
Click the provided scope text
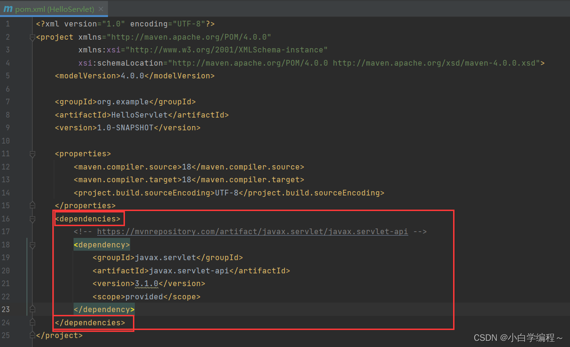point(143,296)
